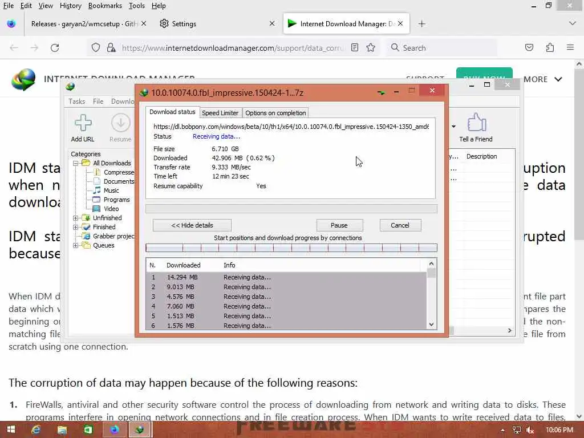Click muted volume icon in system tray
The height and width of the screenshot is (438, 584).
pos(530,430)
